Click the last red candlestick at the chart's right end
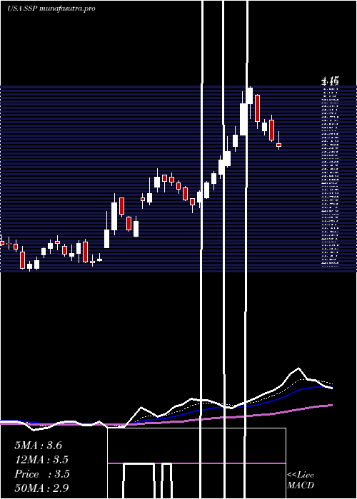 pos(279,145)
